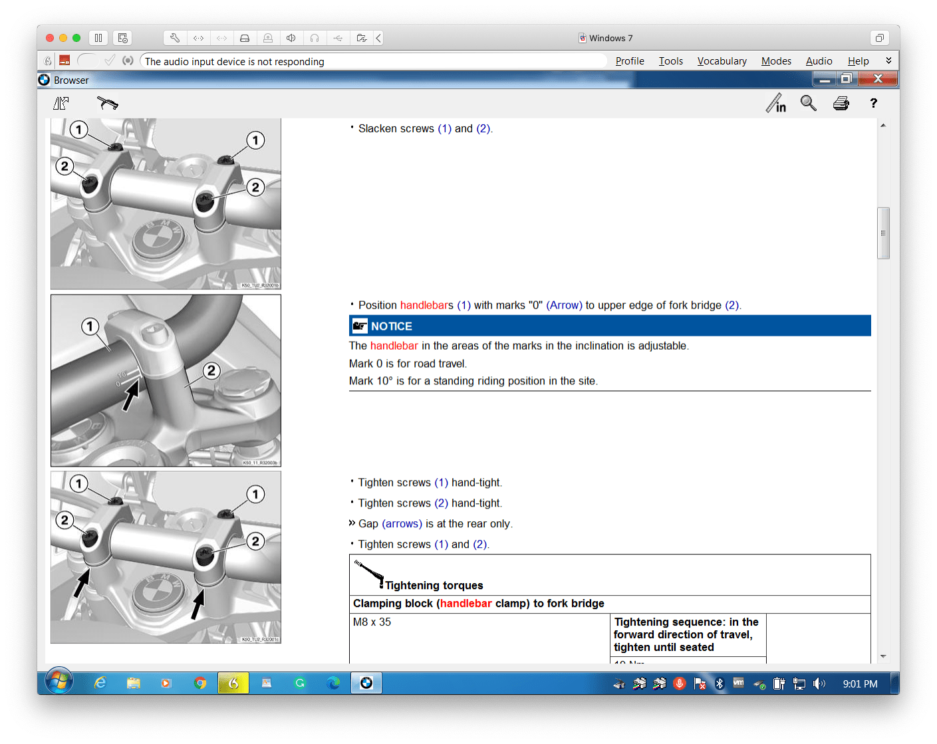Print the document with the printer icon
The height and width of the screenshot is (744, 937).
tap(841, 103)
